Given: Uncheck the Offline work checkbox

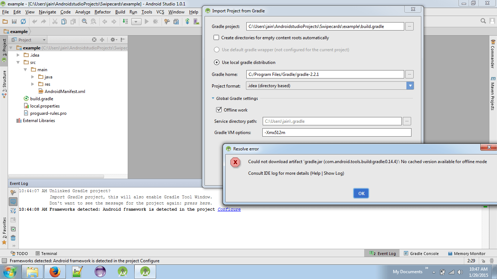Looking at the screenshot, I should pos(219,110).
